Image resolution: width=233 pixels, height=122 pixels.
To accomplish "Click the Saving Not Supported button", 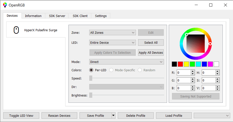I will 196,96.
